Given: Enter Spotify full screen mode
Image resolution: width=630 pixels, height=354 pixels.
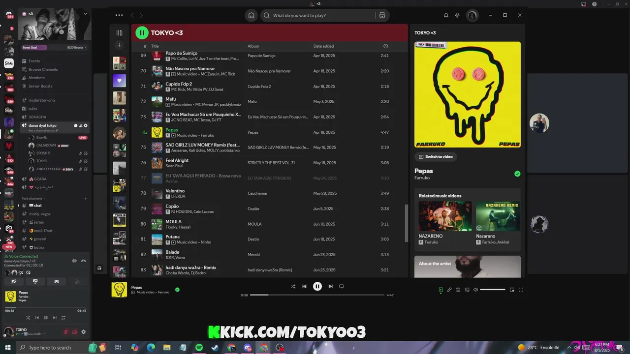Looking at the screenshot, I should pyautogui.click(x=521, y=290).
